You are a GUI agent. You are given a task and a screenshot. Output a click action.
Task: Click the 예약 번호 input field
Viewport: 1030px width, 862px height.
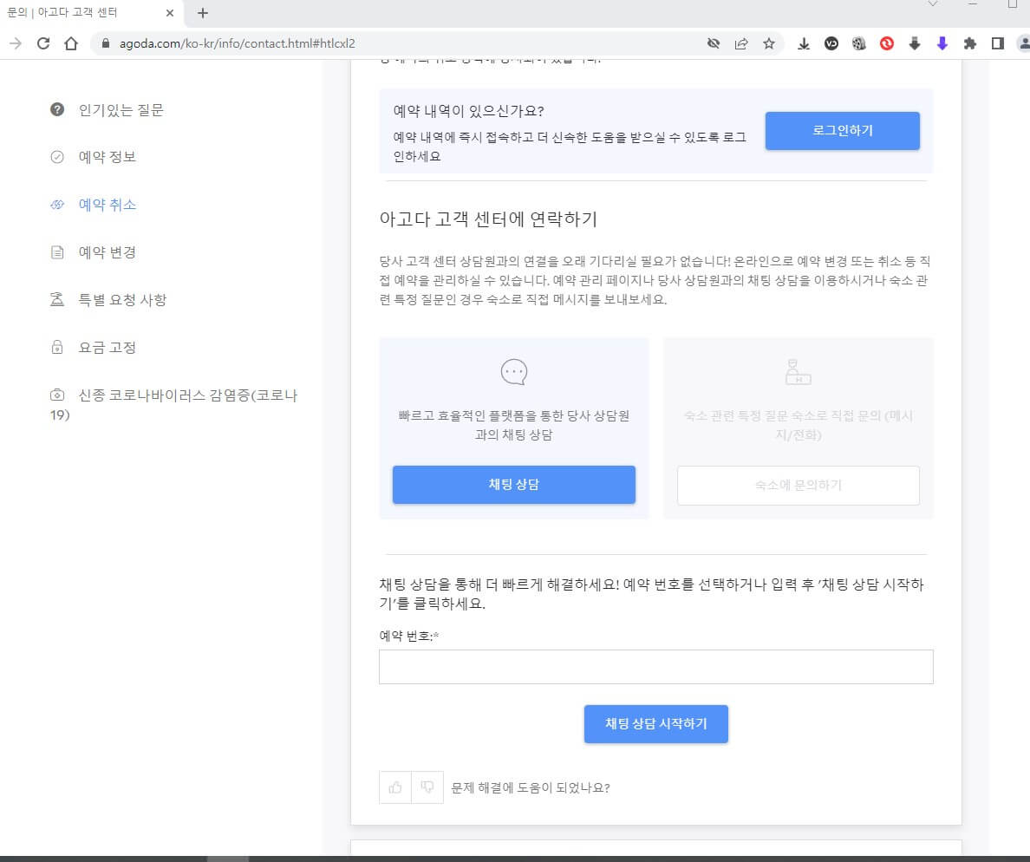tap(655, 667)
